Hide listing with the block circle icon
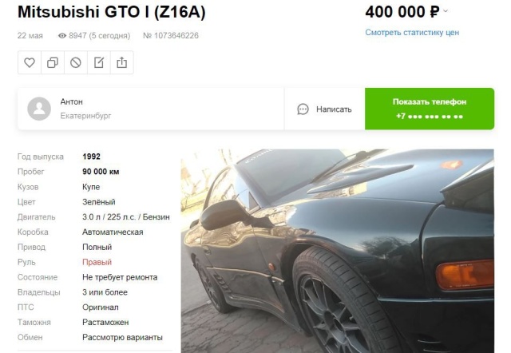 pyautogui.click(x=76, y=62)
